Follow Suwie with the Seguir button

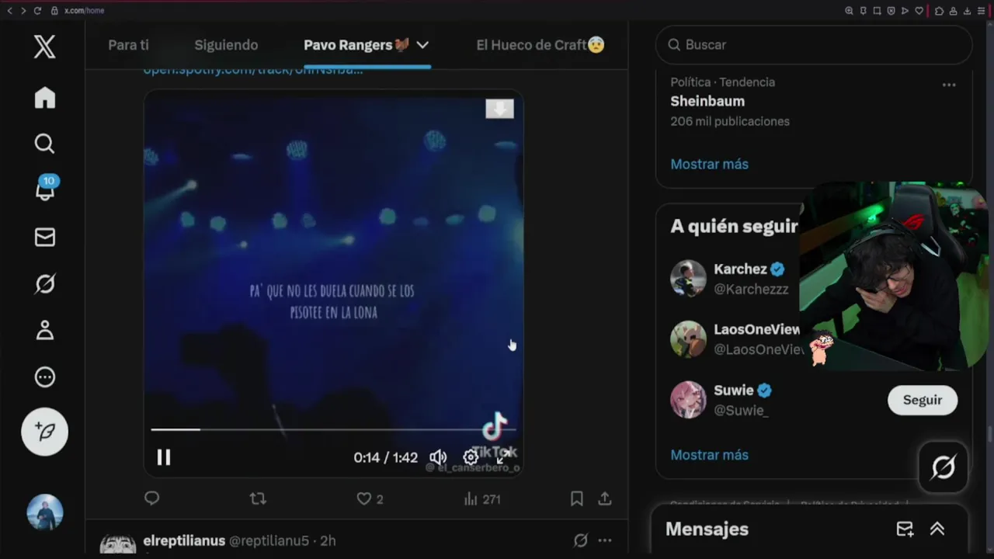click(922, 400)
